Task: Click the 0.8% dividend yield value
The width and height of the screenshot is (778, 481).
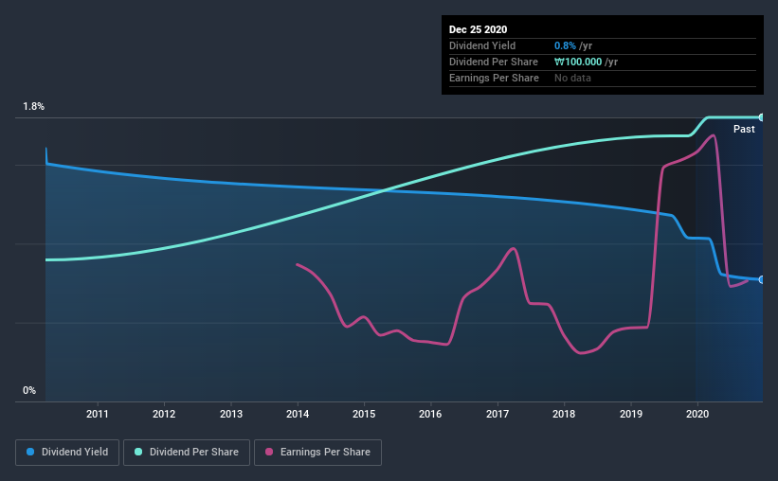Action: coord(565,45)
